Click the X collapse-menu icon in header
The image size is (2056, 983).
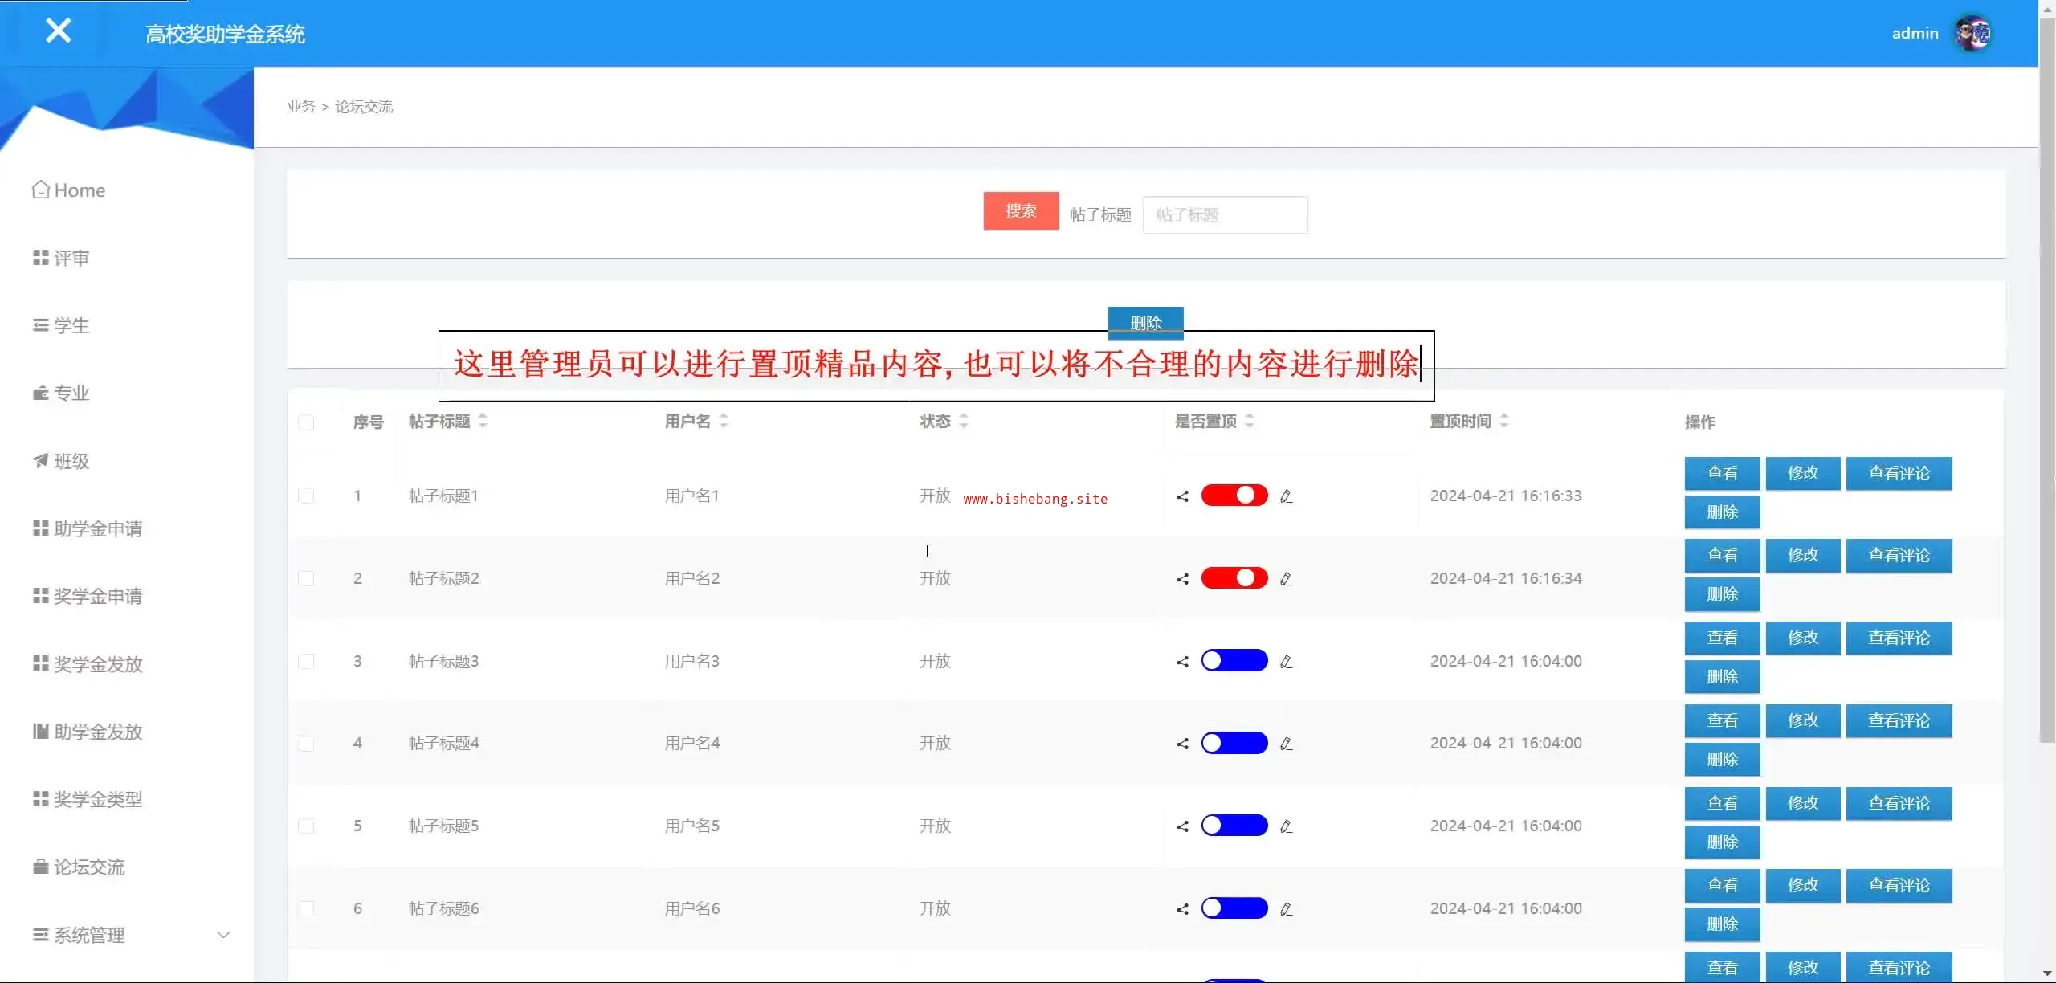pyautogui.click(x=58, y=31)
